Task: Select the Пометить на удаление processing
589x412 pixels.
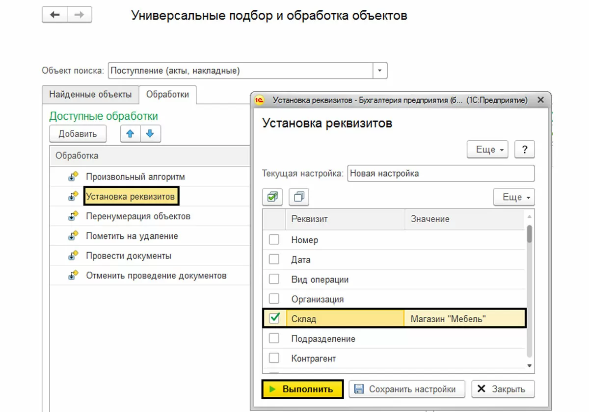Action: click(x=132, y=236)
